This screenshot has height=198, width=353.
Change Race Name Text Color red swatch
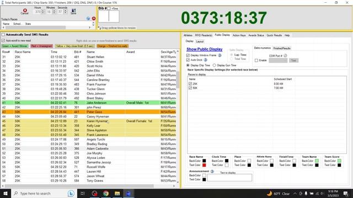coord(204,165)
